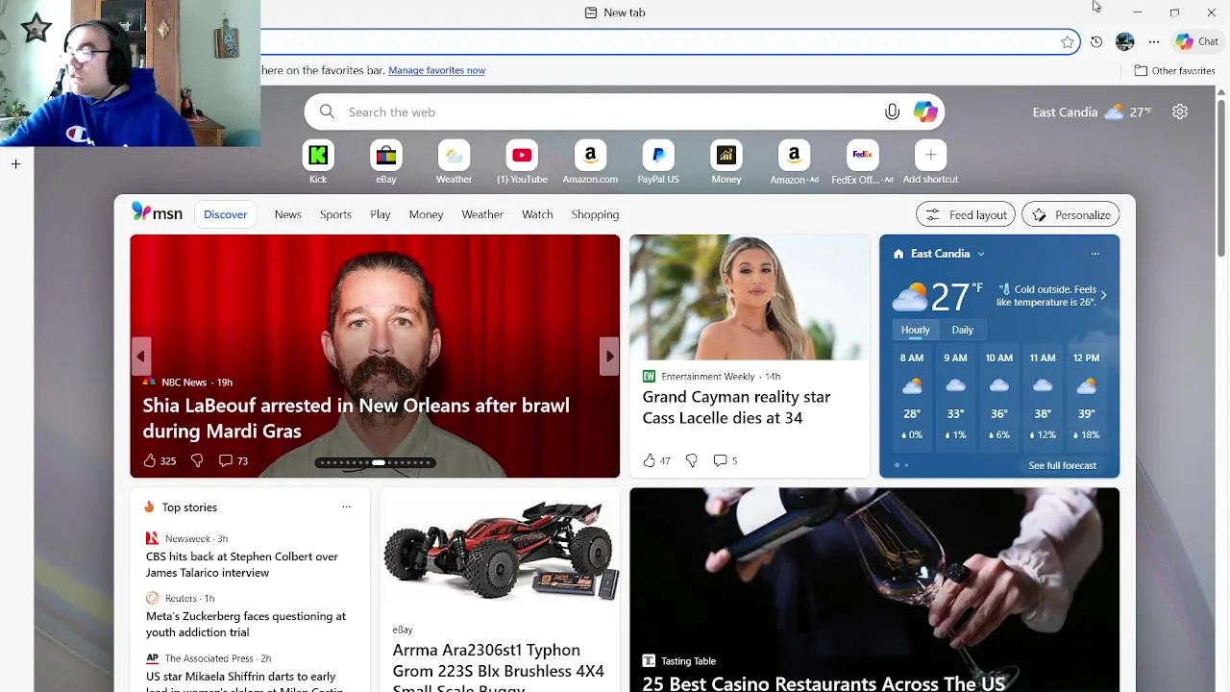Click Manage favorites now link
The height and width of the screenshot is (692, 1230).
pos(436,70)
